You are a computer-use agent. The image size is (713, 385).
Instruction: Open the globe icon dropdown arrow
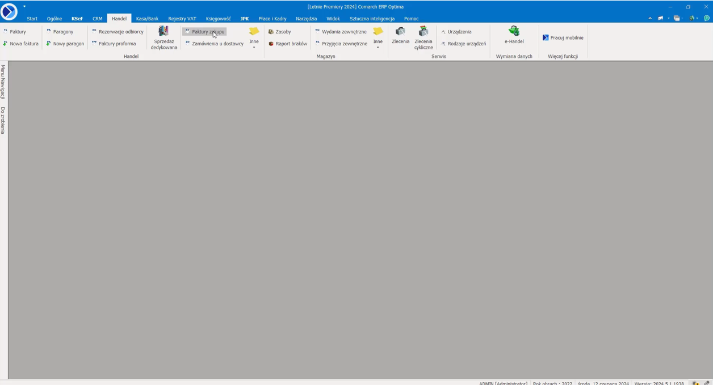(697, 18)
